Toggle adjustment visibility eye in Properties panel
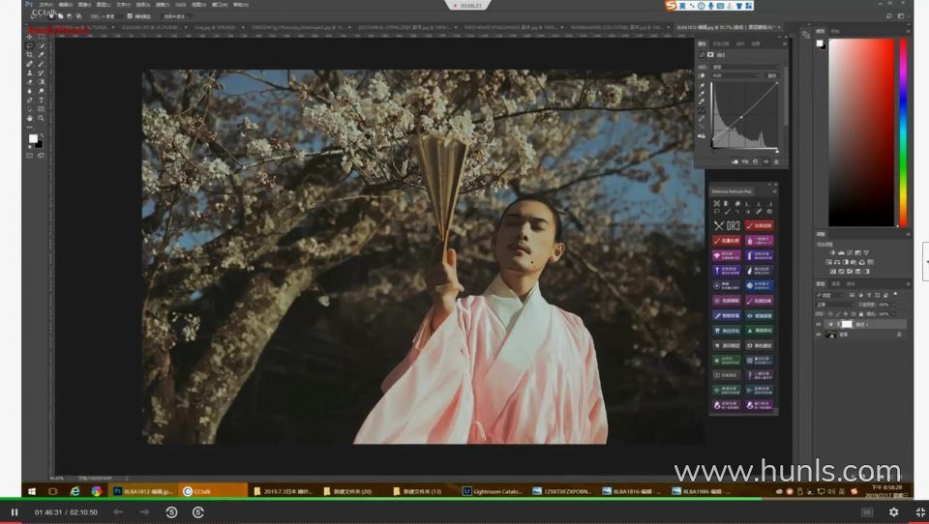This screenshot has height=524, width=929. click(x=766, y=161)
